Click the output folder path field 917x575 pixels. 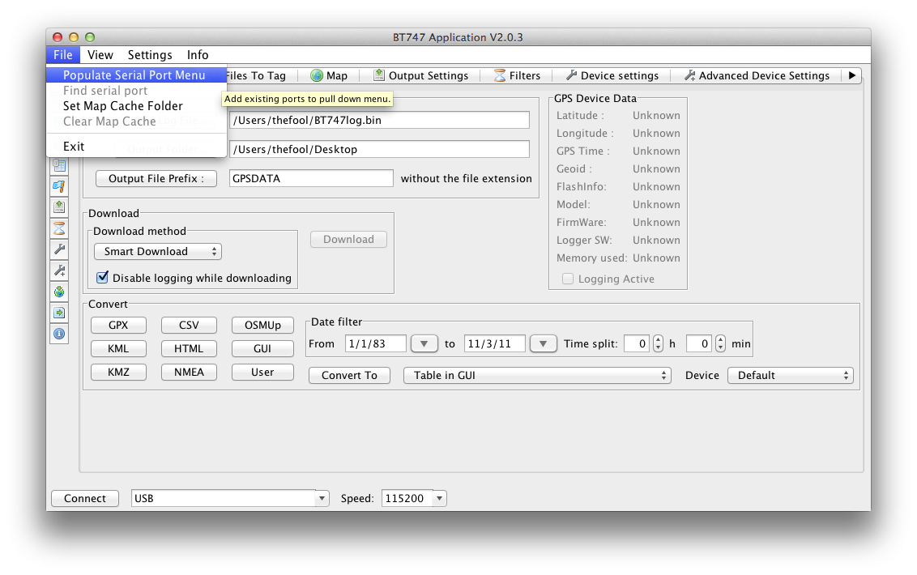(380, 149)
